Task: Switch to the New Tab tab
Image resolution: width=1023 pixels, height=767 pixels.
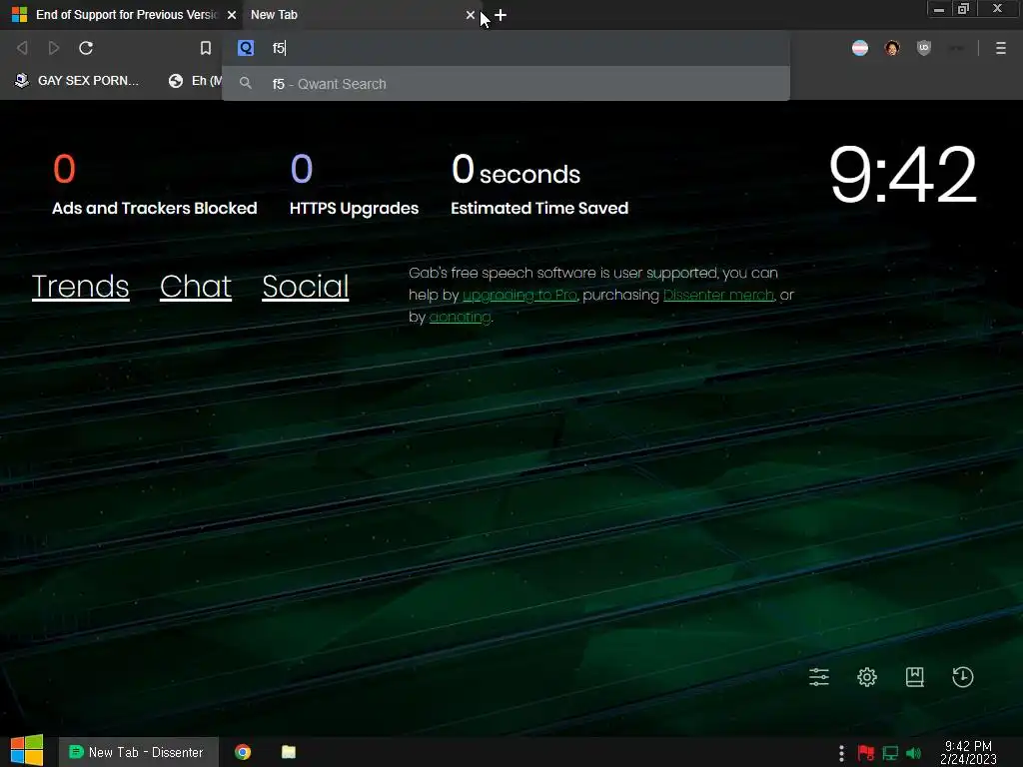Action: click(362, 14)
